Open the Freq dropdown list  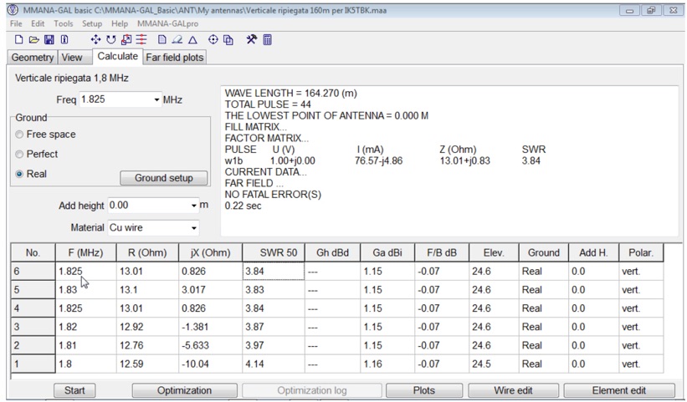pos(156,100)
